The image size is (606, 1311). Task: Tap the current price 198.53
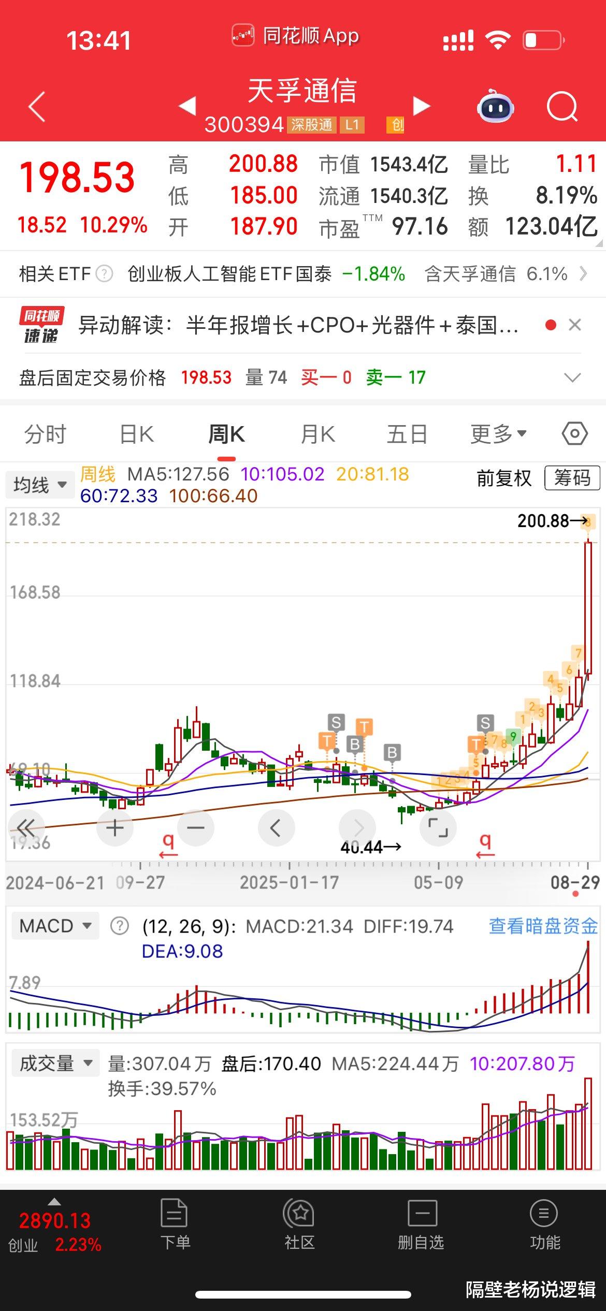click(x=77, y=177)
